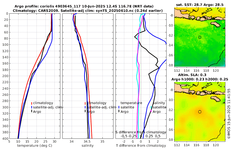Click the 'T difference from climatology' axis label
Screen dimensions: 231x149
pyautogui.click(x=141, y=146)
